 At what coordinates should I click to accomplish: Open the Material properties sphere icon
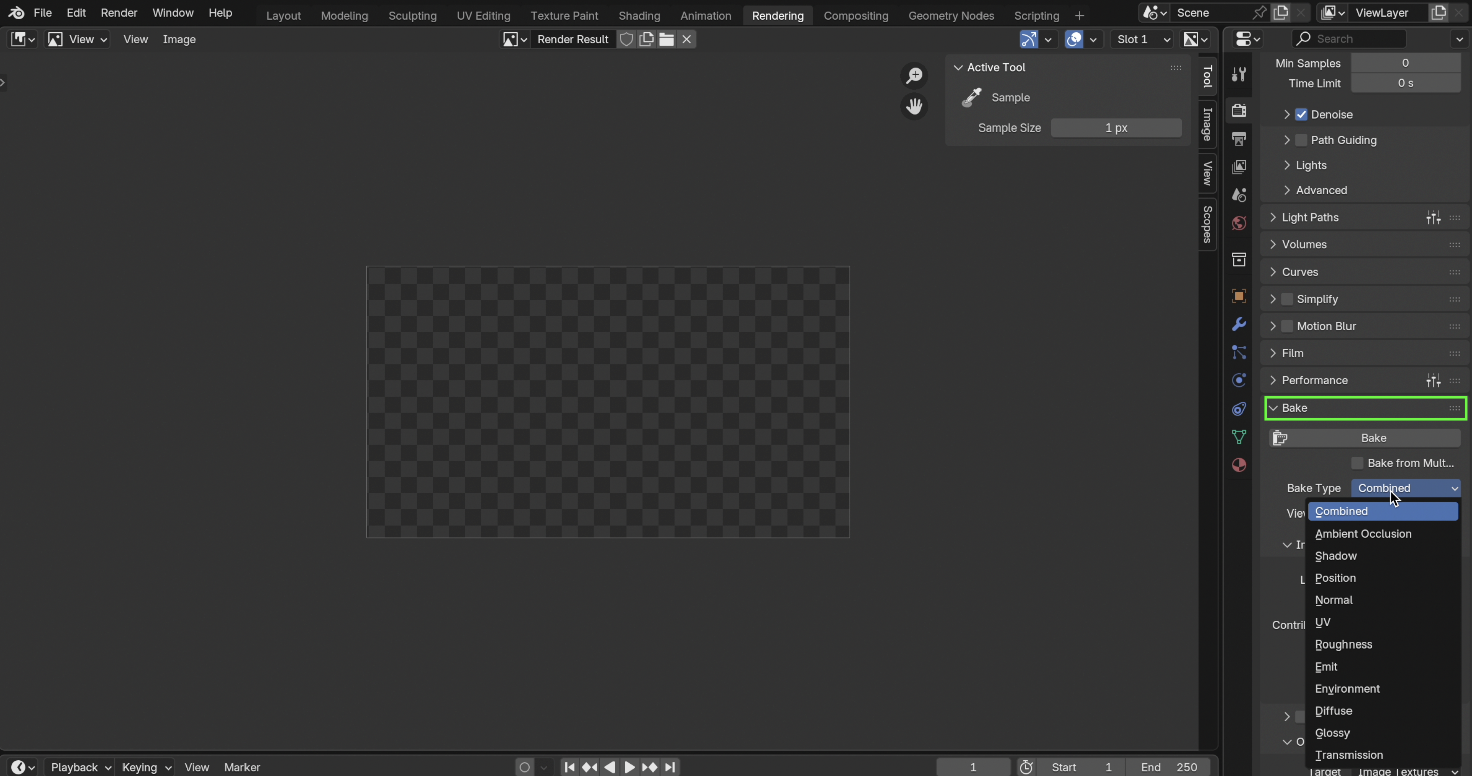click(x=1238, y=465)
